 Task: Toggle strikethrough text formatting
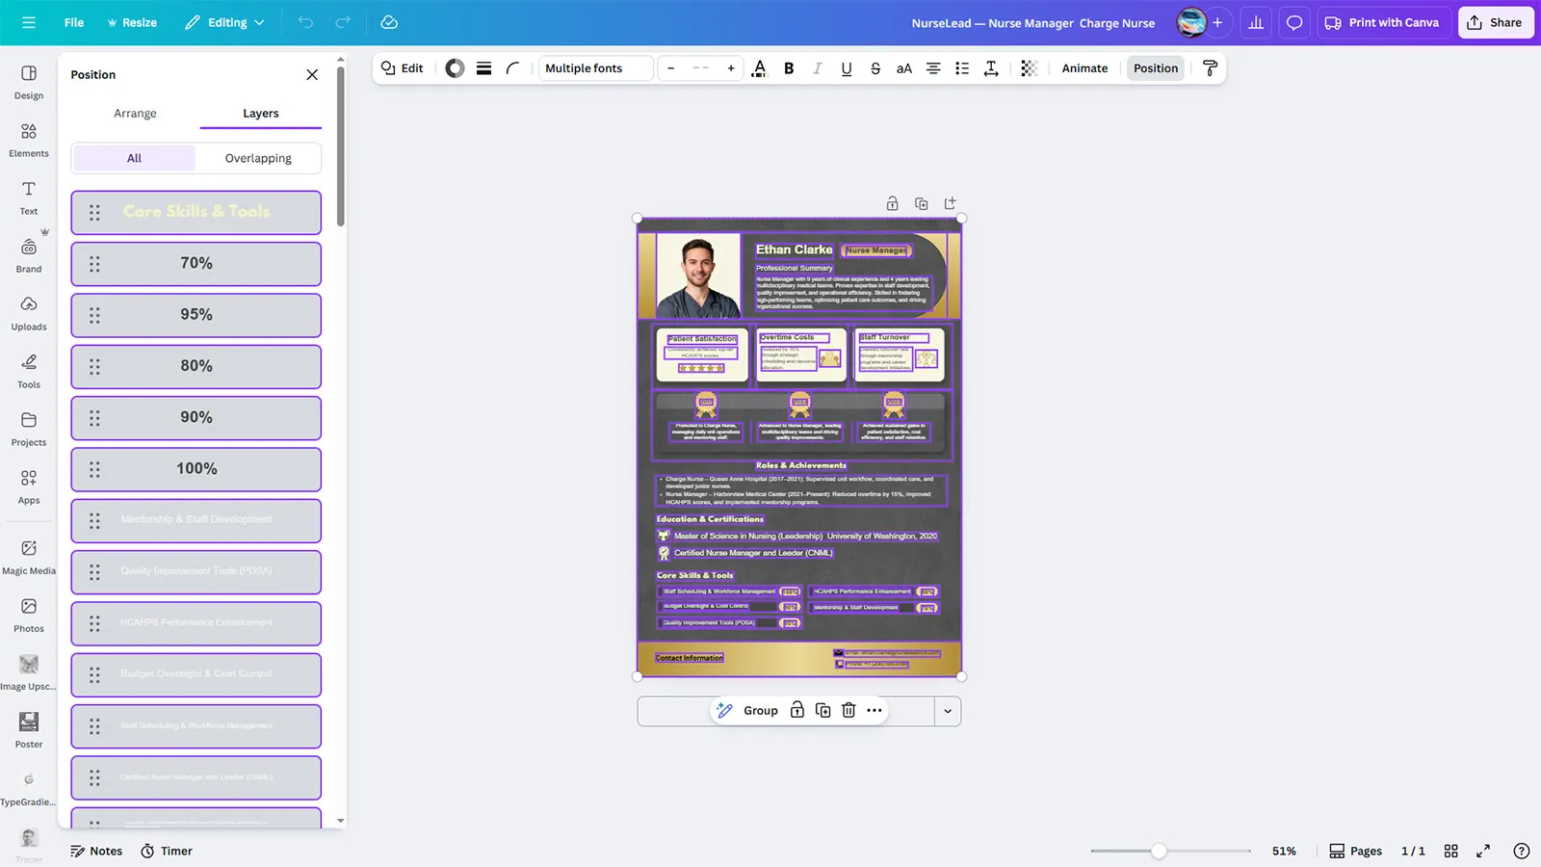[x=875, y=68]
